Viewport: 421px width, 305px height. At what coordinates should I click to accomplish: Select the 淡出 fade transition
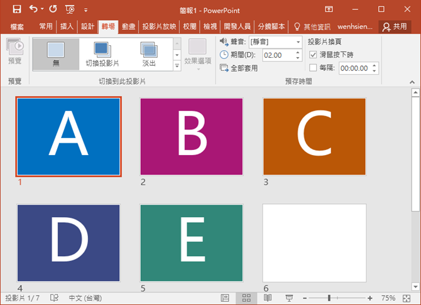[149, 54]
